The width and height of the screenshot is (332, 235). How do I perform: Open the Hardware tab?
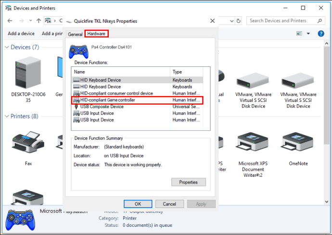click(96, 34)
